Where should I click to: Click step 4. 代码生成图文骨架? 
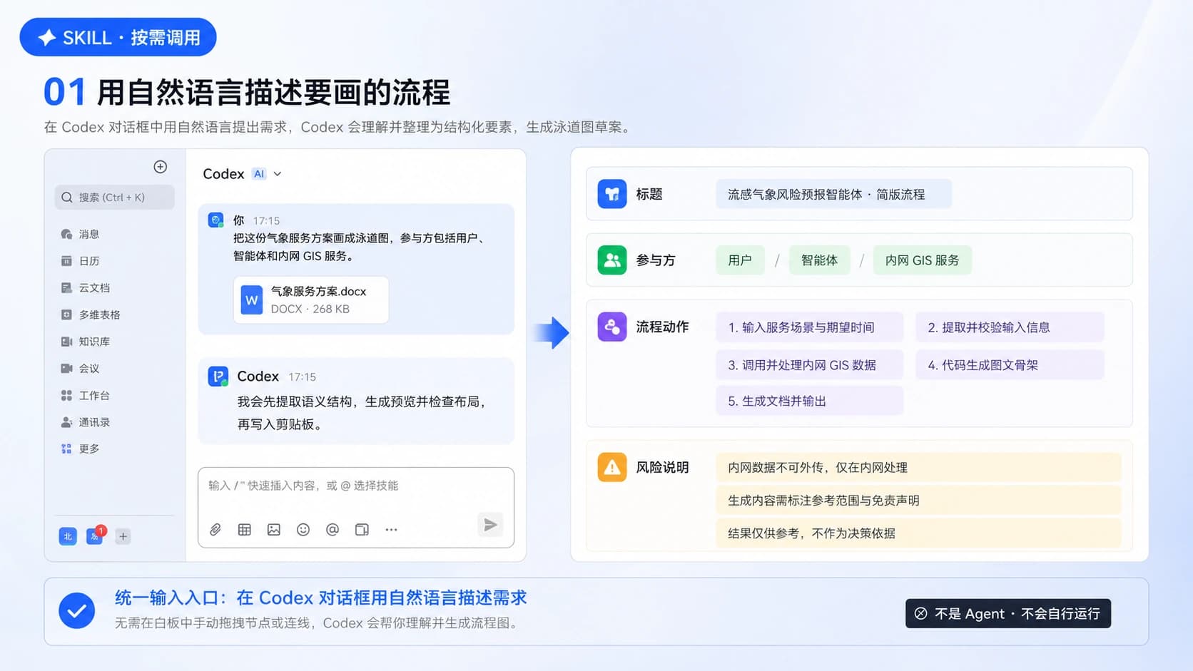1010,365
